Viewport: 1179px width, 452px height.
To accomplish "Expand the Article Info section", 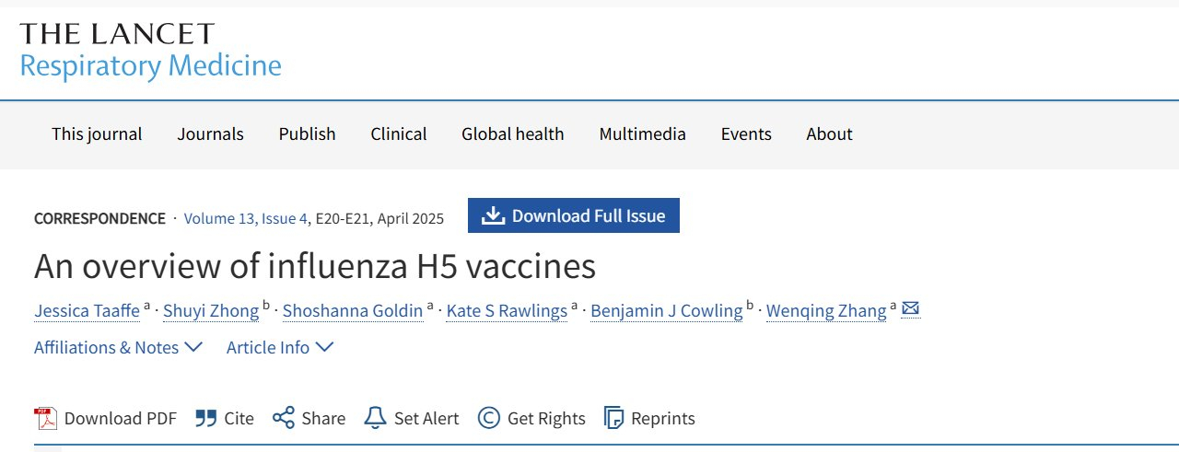I will coord(280,347).
